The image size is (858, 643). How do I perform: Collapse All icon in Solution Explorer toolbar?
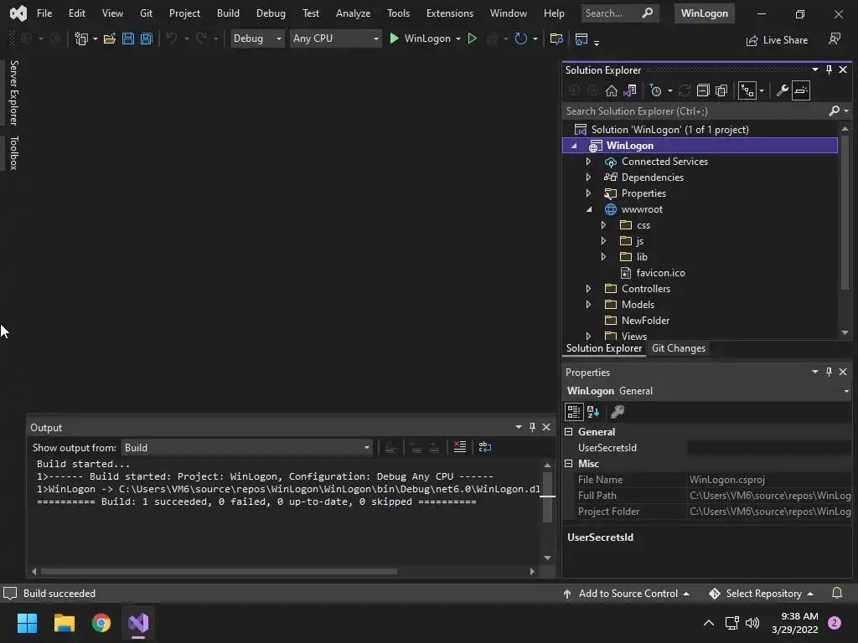703,90
